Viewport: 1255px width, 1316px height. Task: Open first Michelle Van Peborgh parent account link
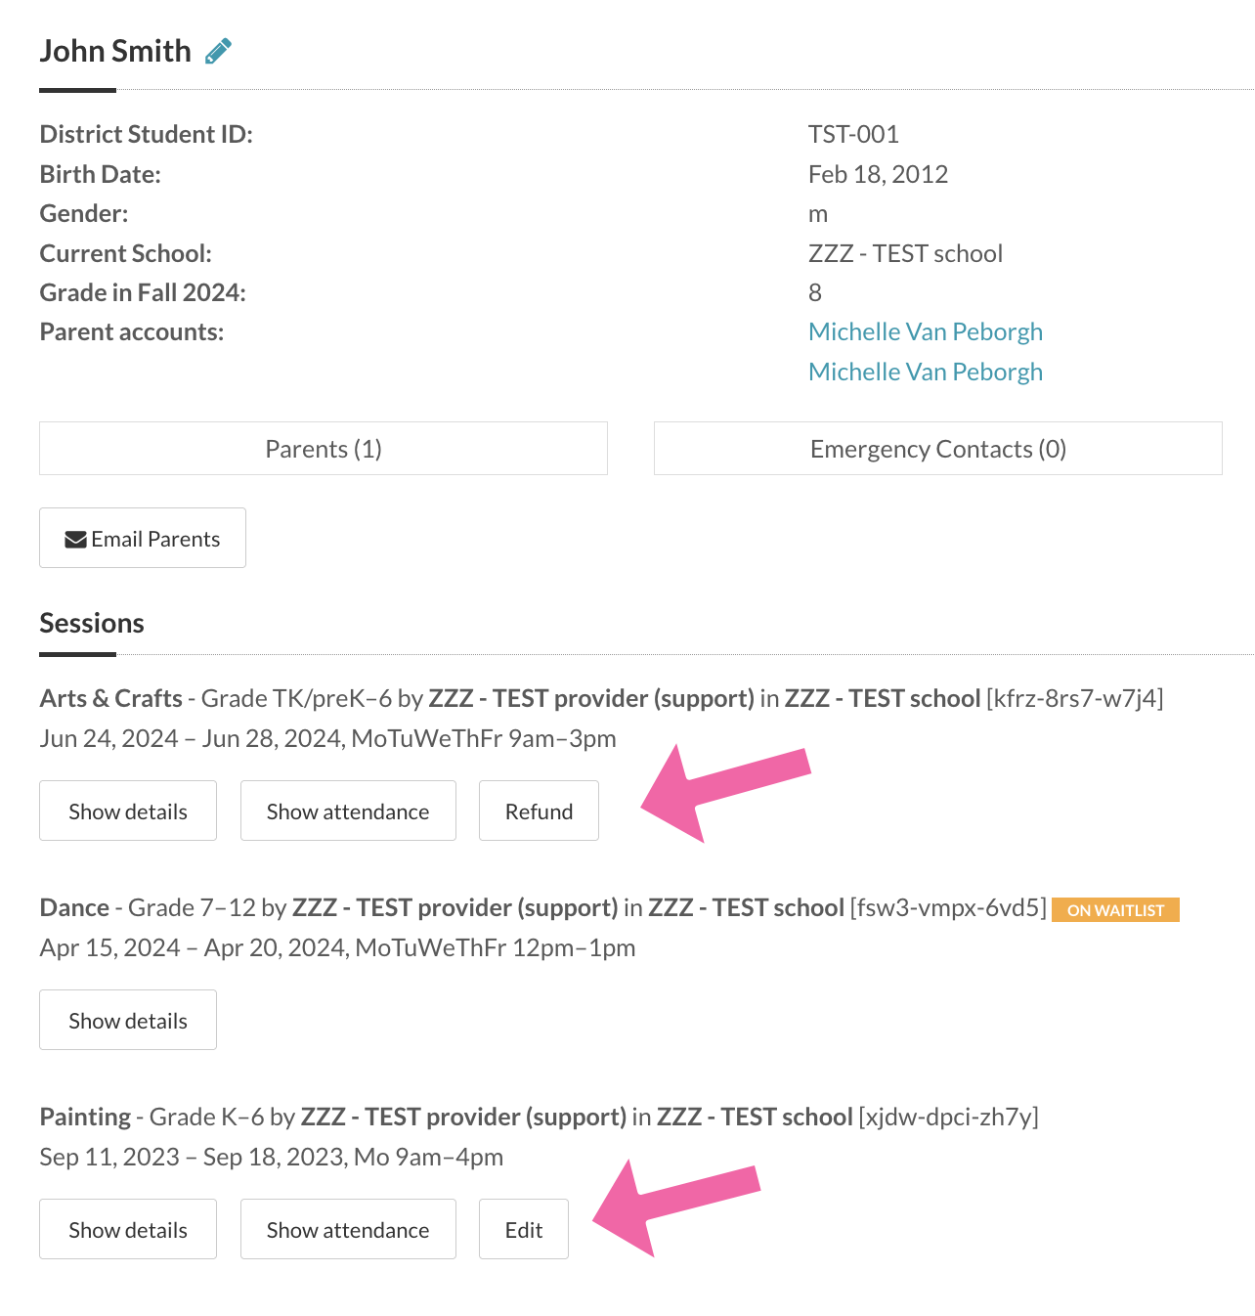(926, 331)
